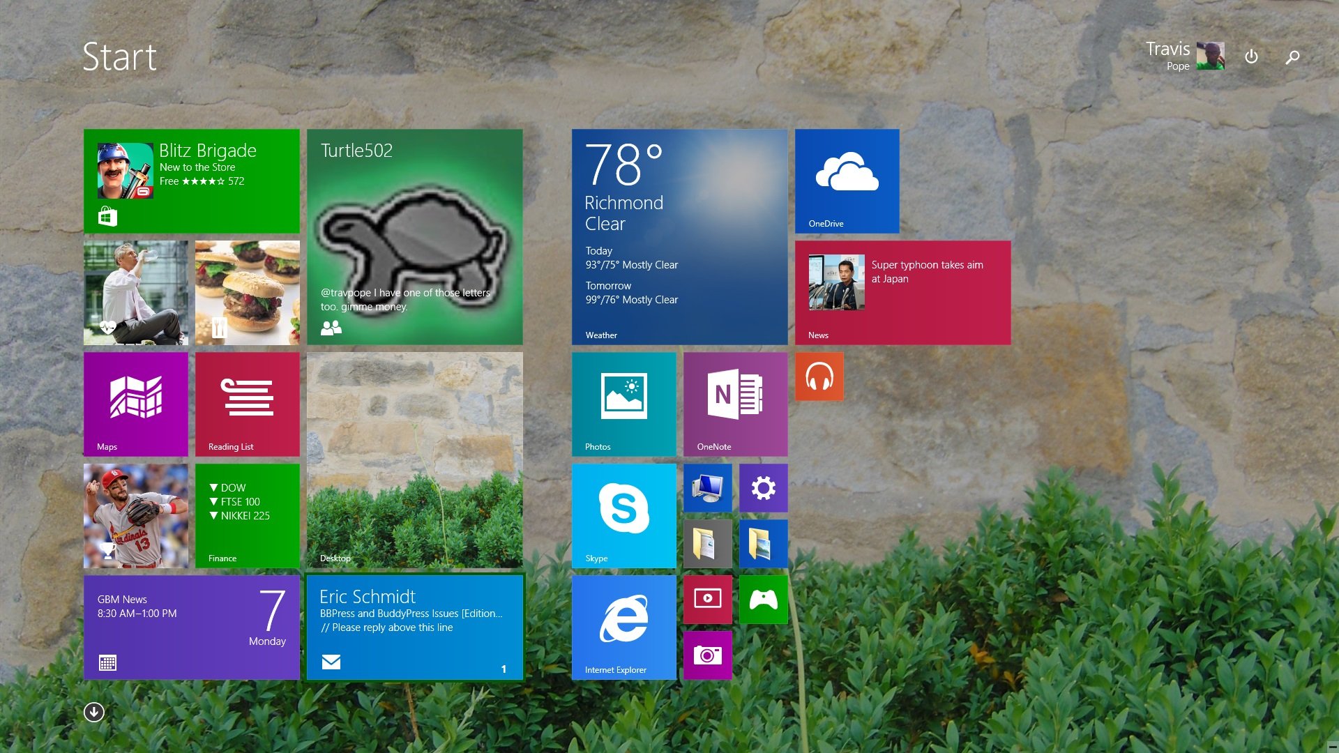The image size is (1339, 753).
Task: Open the Health & Fitness tile
Action: coord(136,293)
